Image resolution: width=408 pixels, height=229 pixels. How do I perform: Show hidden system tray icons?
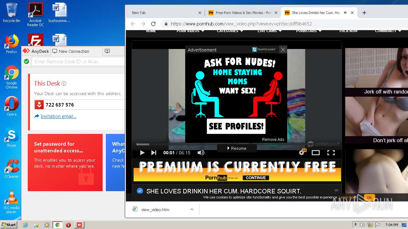coord(355,225)
